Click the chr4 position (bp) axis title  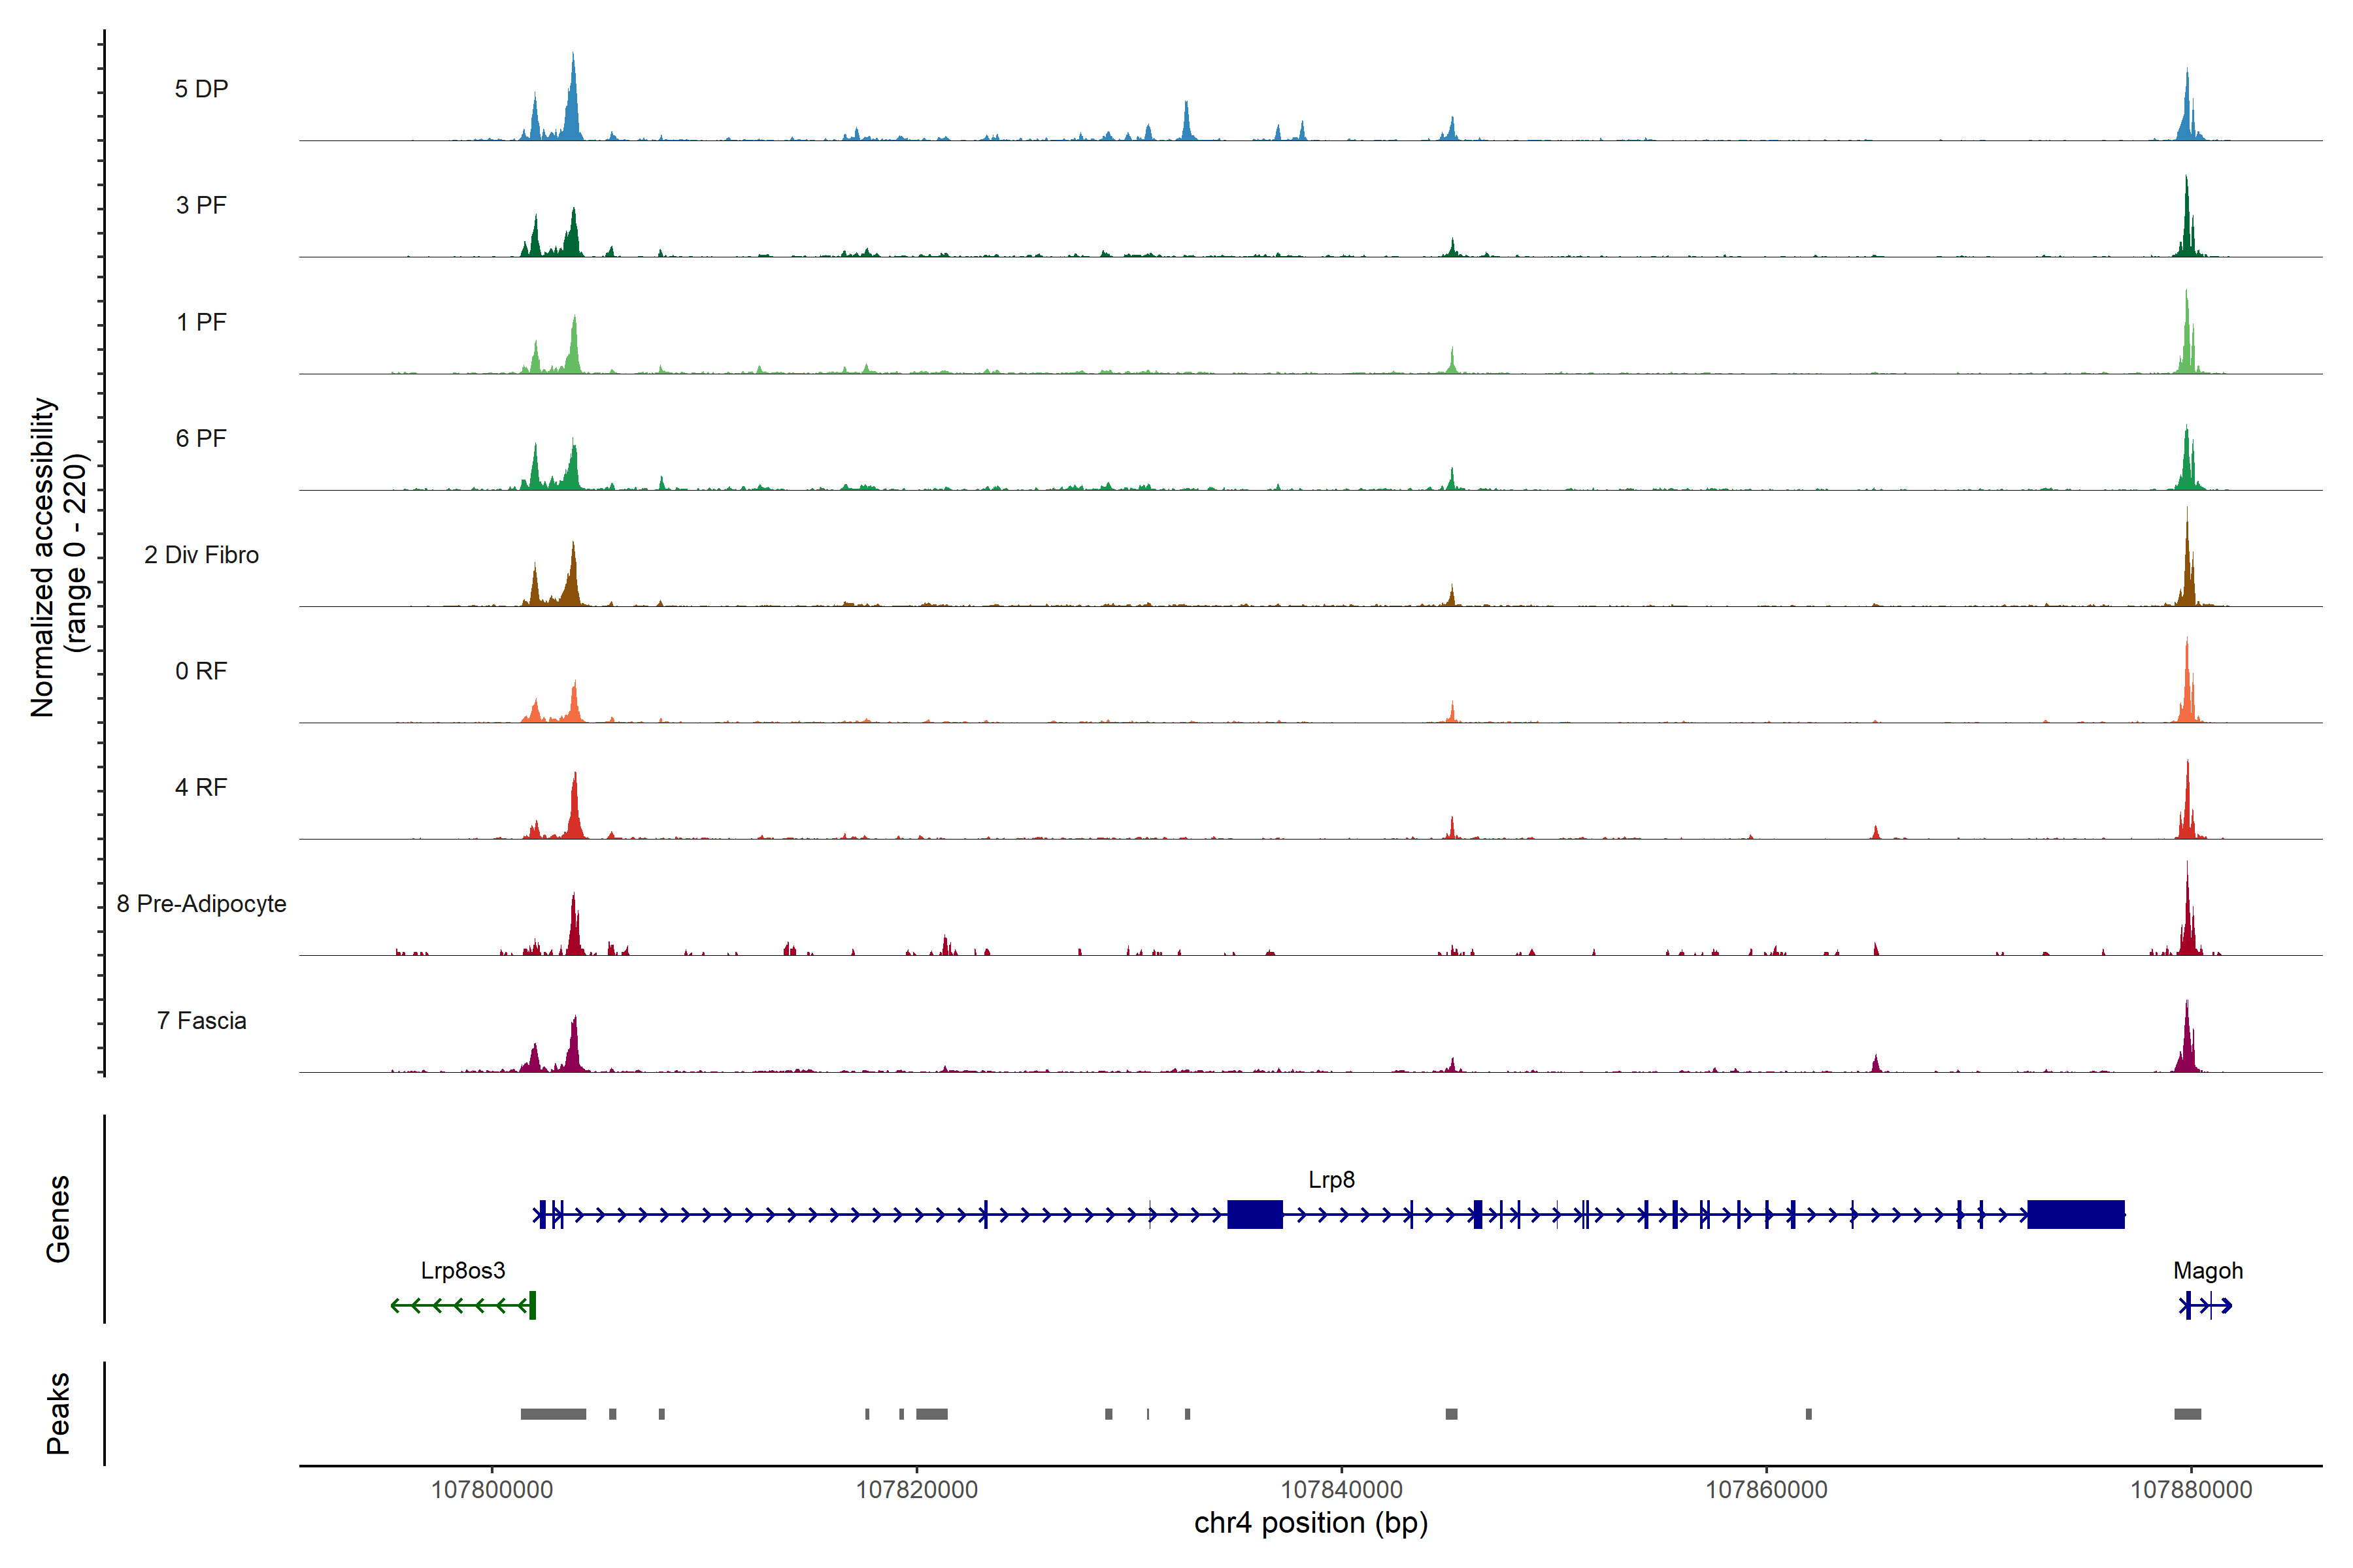pyautogui.click(x=1310, y=1524)
